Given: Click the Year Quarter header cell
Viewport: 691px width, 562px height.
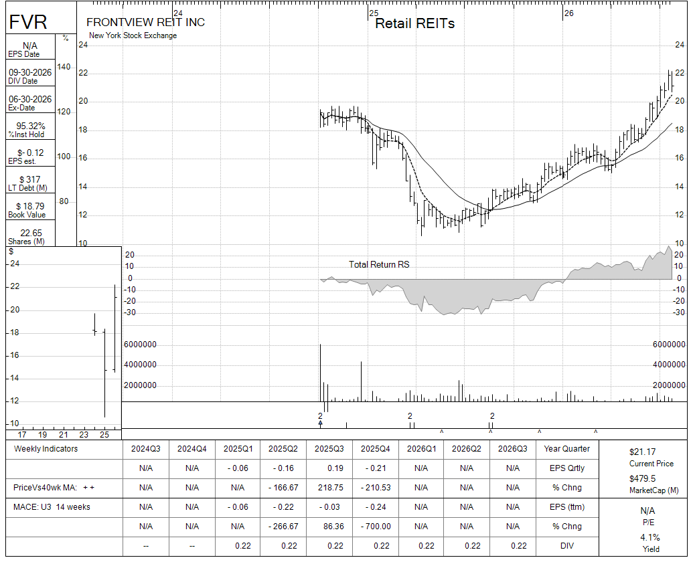Looking at the screenshot, I should pos(566,449).
